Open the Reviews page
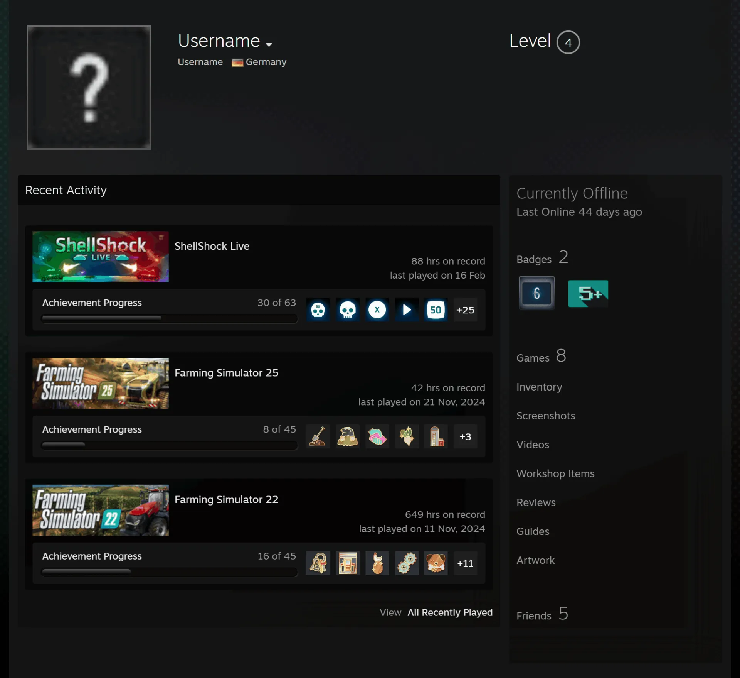Screen dimensions: 740x678 [x=536, y=502]
